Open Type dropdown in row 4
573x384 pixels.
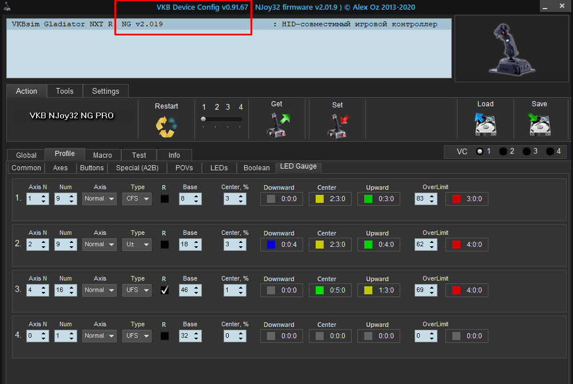137,336
